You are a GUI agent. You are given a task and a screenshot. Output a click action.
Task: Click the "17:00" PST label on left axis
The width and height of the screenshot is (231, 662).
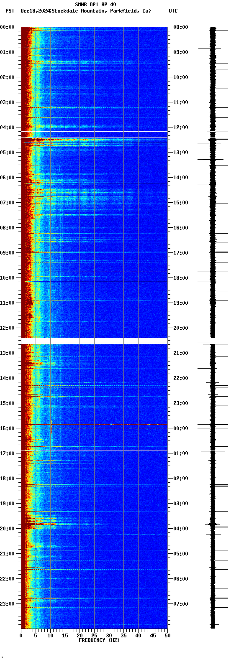click(x=7, y=453)
